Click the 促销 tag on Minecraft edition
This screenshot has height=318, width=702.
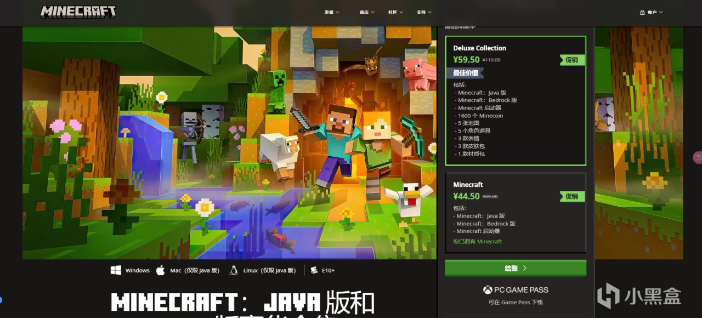point(572,196)
